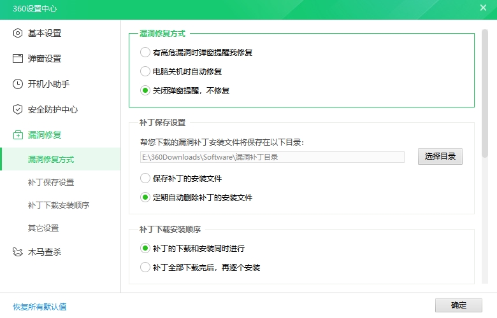Click the 帮您下载的漏洞补丁安装文件 description text
This screenshot has height=318, width=497.
pyautogui.click(x=222, y=142)
